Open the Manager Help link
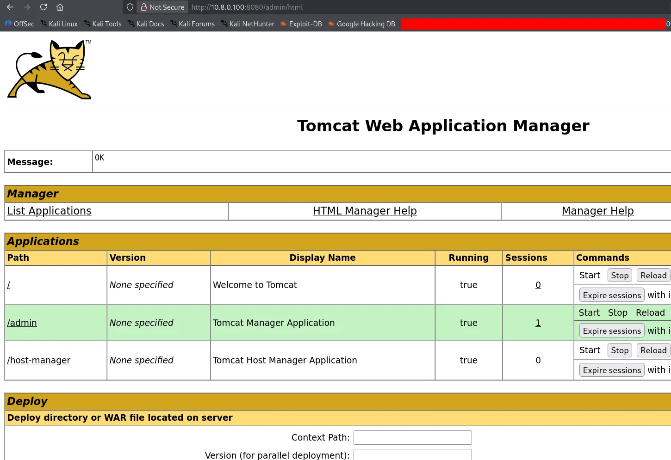 [x=597, y=211]
